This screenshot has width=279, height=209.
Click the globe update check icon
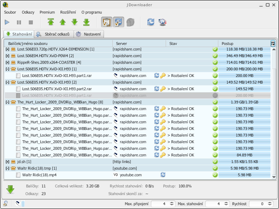[x=162, y=22]
